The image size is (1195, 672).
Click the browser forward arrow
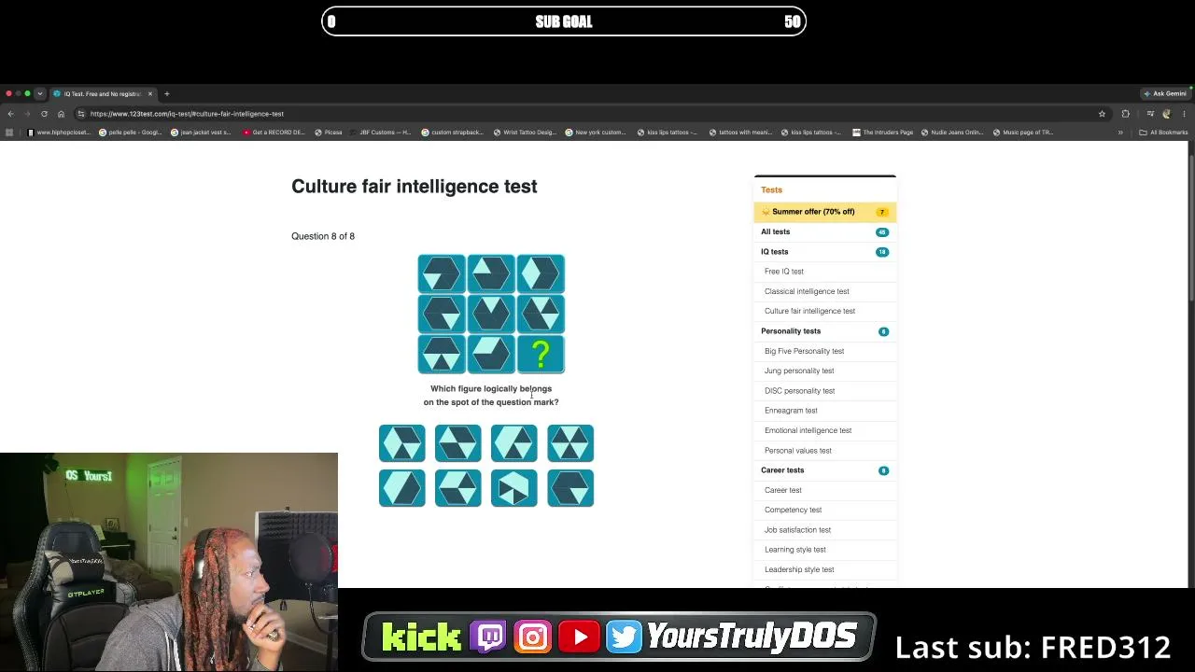point(27,114)
